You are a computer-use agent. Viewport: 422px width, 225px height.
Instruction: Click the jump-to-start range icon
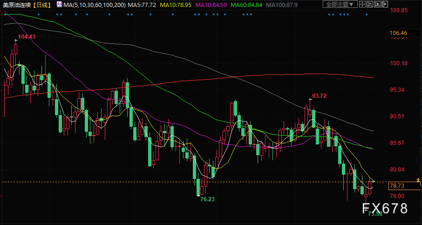[370, 4]
